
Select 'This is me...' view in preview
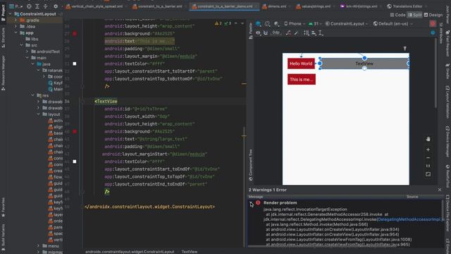click(302, 80)
